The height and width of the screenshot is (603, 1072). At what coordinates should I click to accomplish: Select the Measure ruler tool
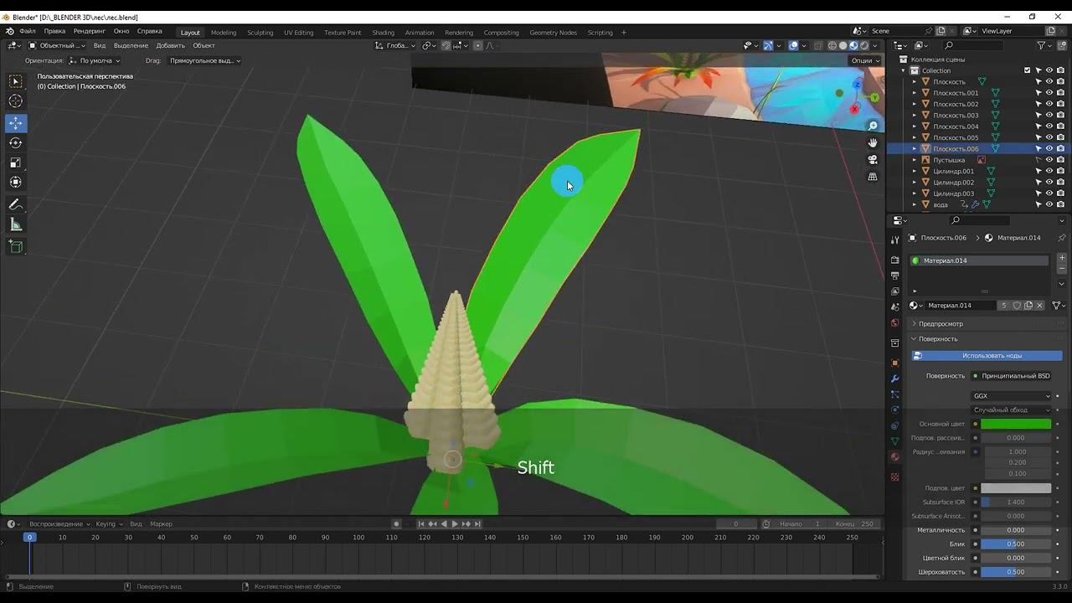[16, 224]
